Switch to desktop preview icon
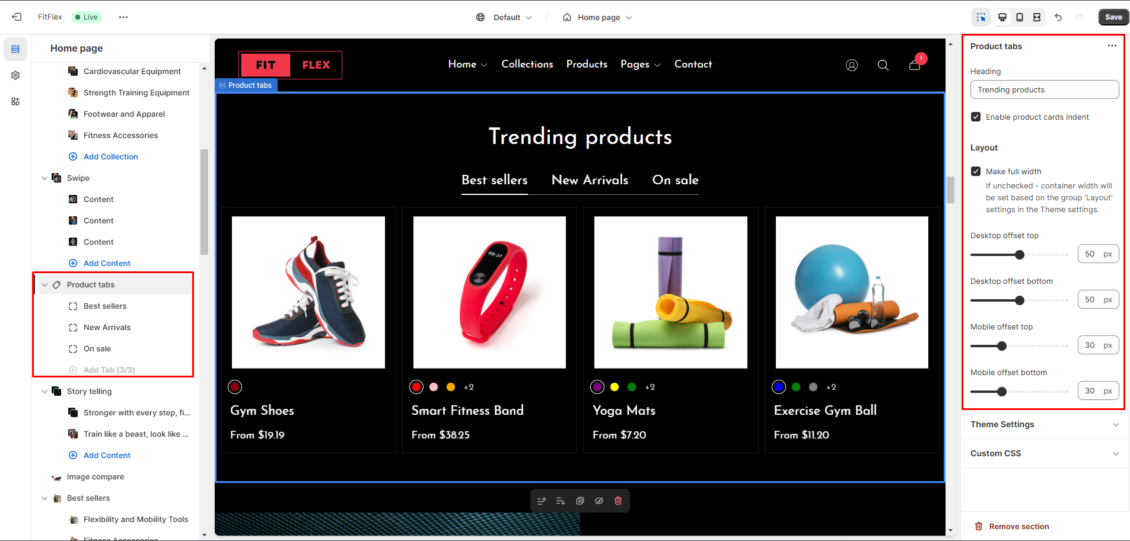1130x541 pixels. tap(1002, 17)
